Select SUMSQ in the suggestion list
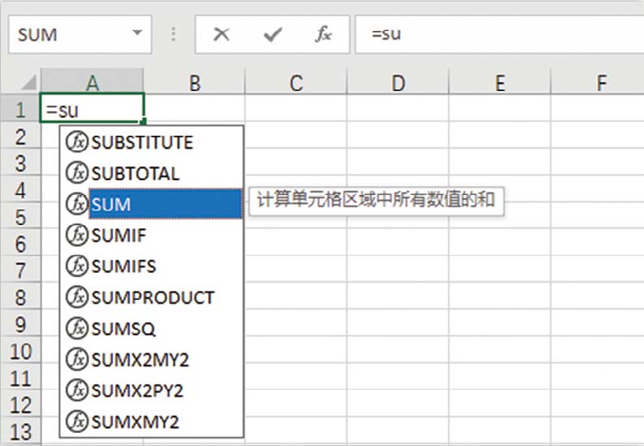The width and height of the screenshot is (644, 446). 123,329
